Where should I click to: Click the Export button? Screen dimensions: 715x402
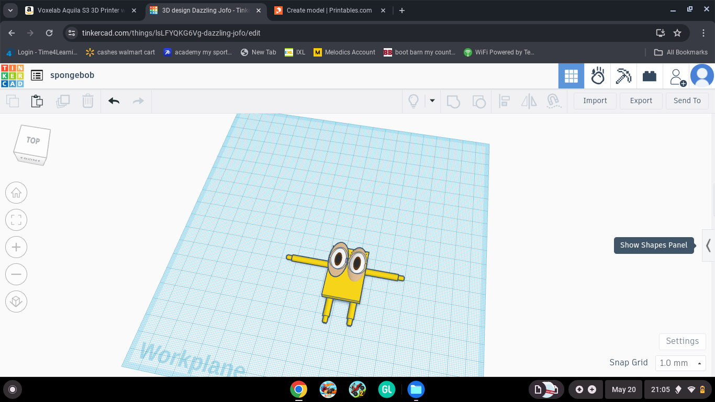(641, 100)
